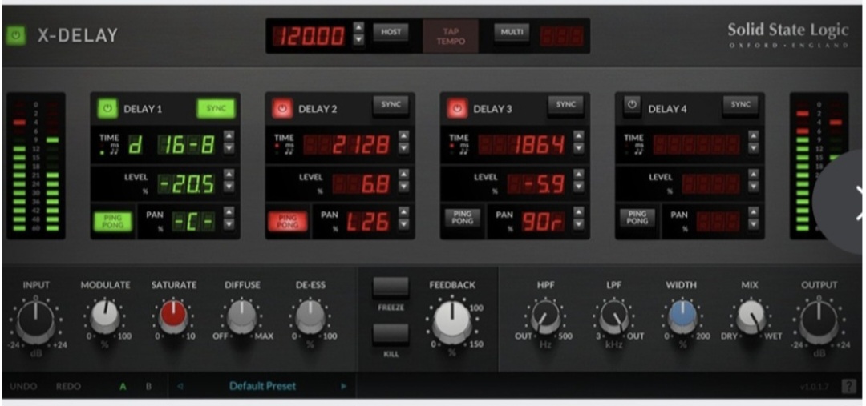This screenshot has width=866, height=406.
Task: Disable SYNC on Delay 1
Action: click(x=216, y=109)
